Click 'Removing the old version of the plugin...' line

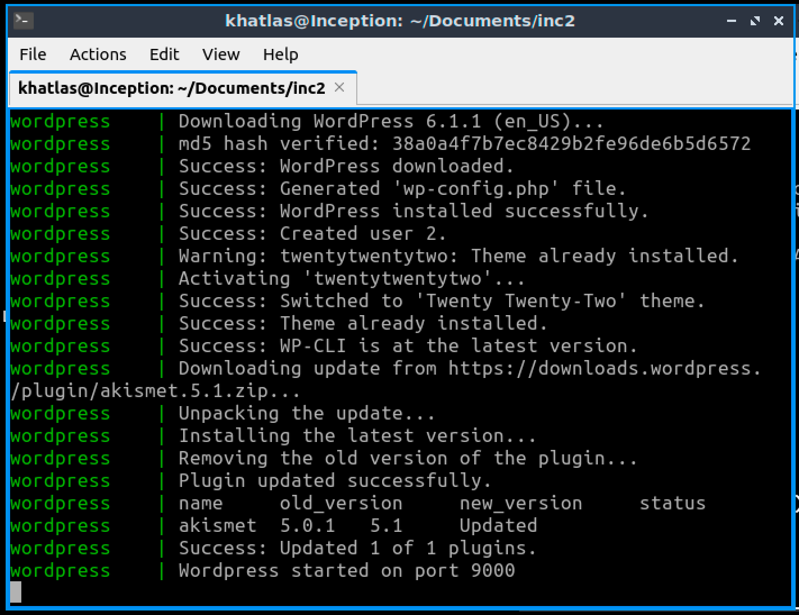[x=408, y=458]
